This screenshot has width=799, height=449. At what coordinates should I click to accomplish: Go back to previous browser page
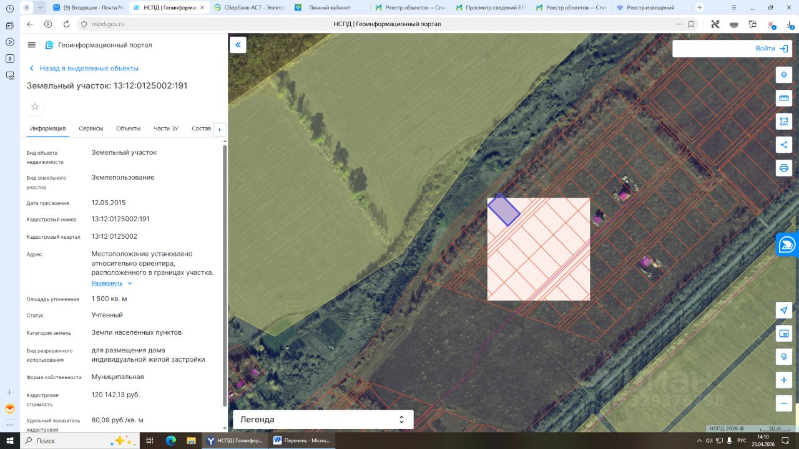click(30, 24)
